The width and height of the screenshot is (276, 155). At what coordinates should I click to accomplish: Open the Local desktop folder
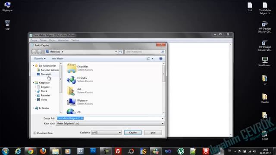[265, 135]
